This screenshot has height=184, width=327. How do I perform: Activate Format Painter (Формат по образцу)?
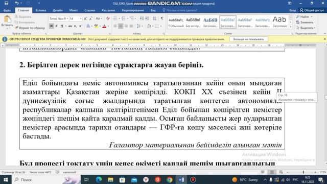pos(30,28)
